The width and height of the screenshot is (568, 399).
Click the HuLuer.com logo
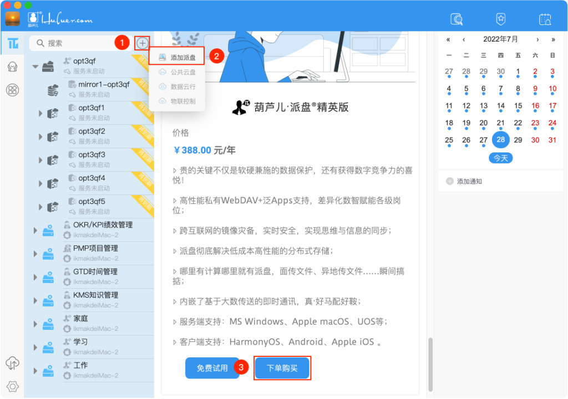[x=61, y=19]
